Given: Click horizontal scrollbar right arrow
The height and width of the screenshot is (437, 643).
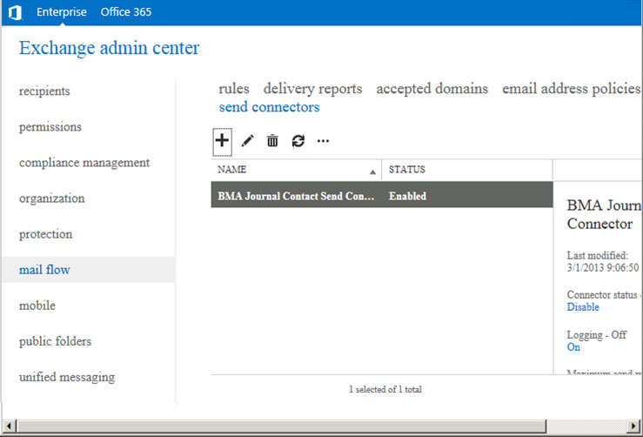Looking at the screenshot, I should (634, 426).
